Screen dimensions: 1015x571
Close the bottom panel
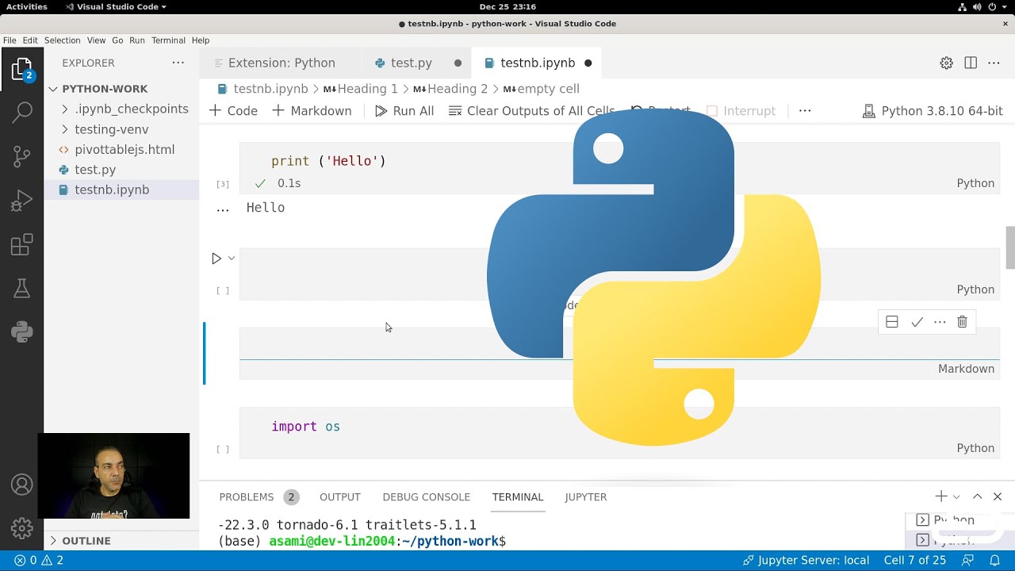(998, 496)
